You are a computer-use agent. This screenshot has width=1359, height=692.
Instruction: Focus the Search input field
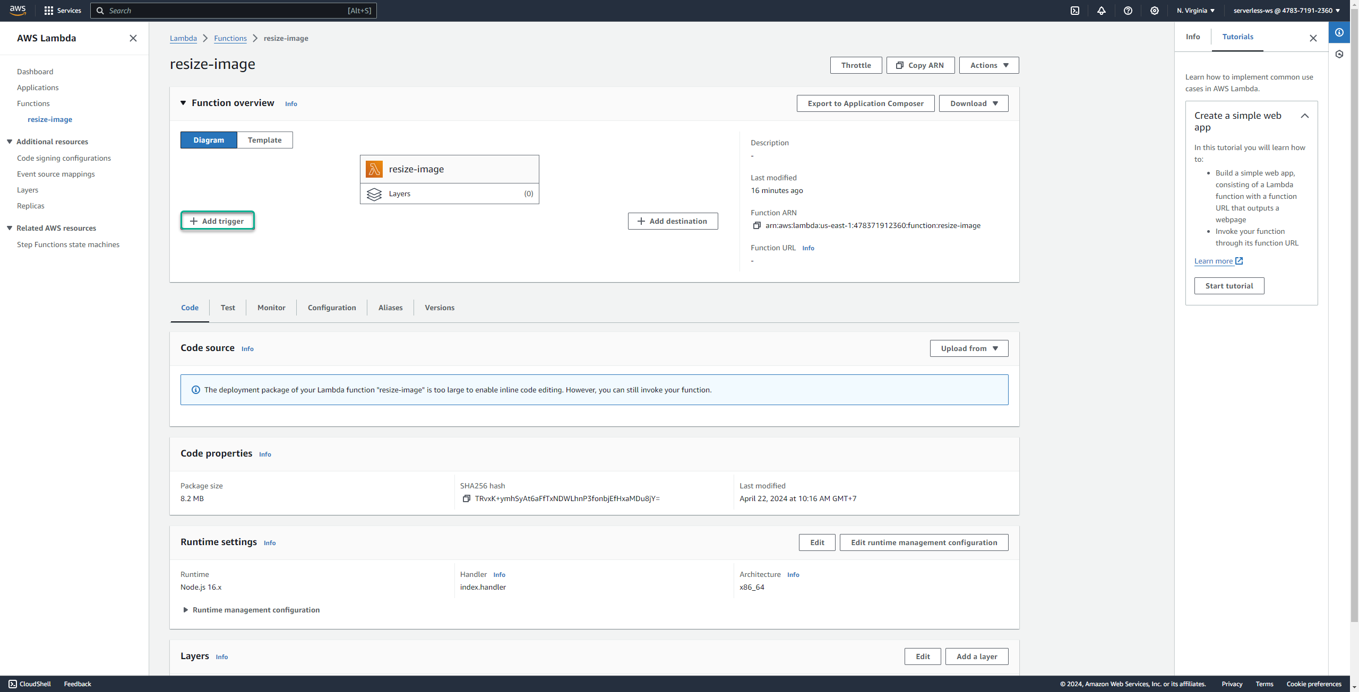click(x=234, y=11)
